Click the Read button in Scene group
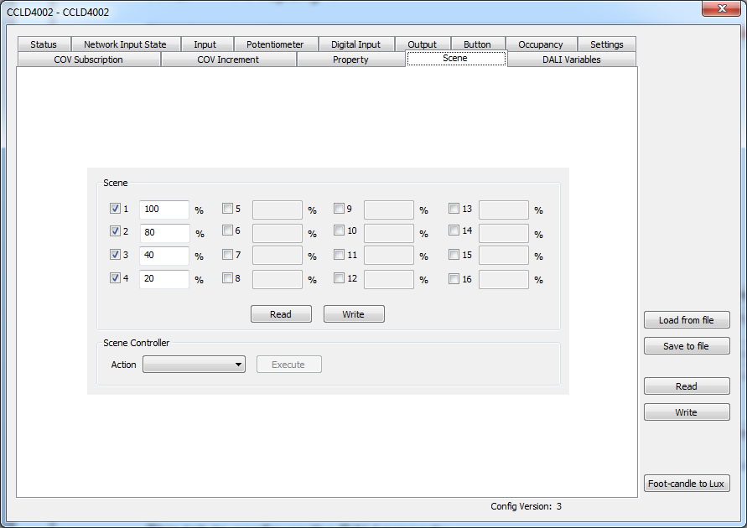This screenshot has height=528, width=747. [281, 314]
